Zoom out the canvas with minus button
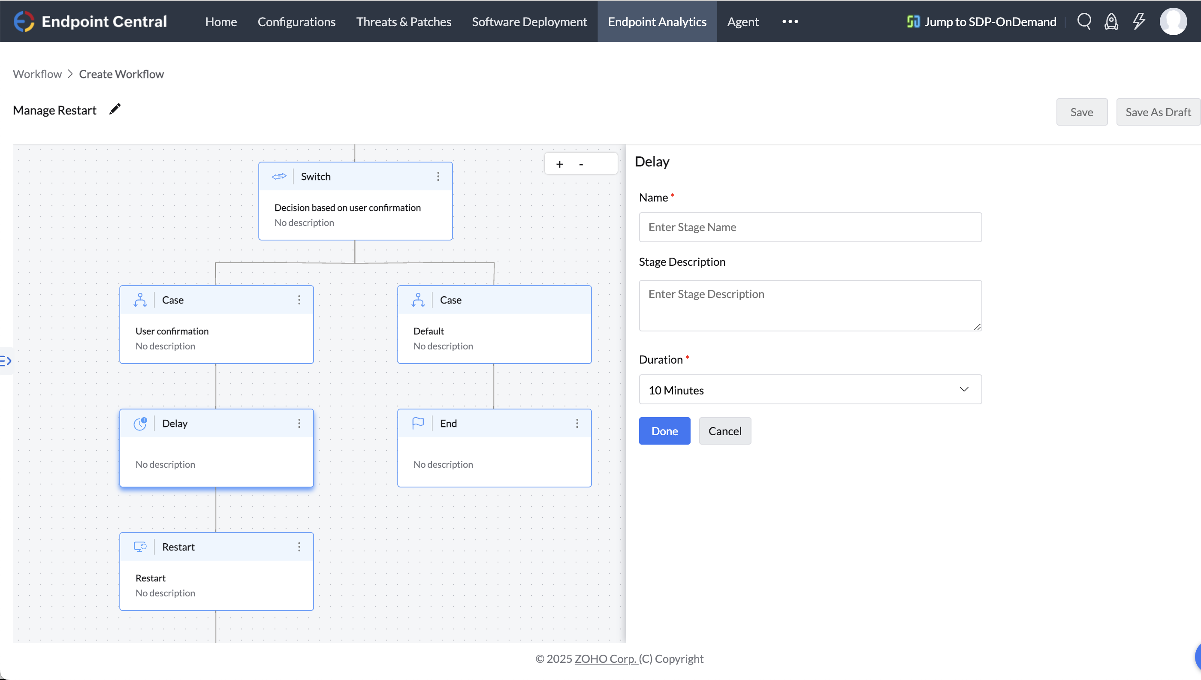Image resolution: width=1201 pixels, height=680 pixels. point(581,164)
